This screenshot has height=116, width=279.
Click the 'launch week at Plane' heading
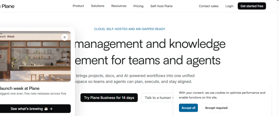[x=20, y=88]
